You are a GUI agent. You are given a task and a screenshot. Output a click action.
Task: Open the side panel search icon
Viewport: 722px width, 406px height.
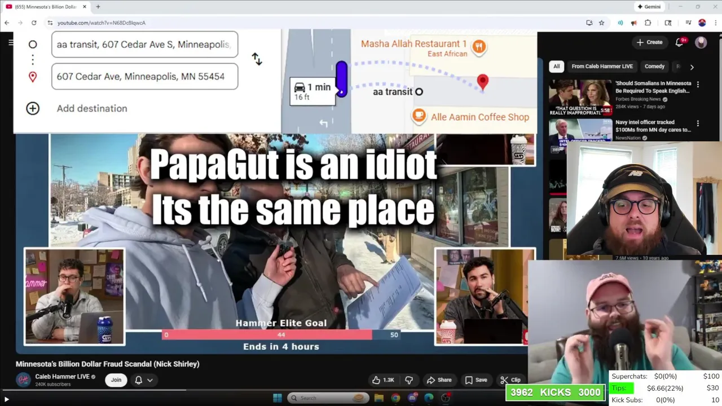(668, 23)
